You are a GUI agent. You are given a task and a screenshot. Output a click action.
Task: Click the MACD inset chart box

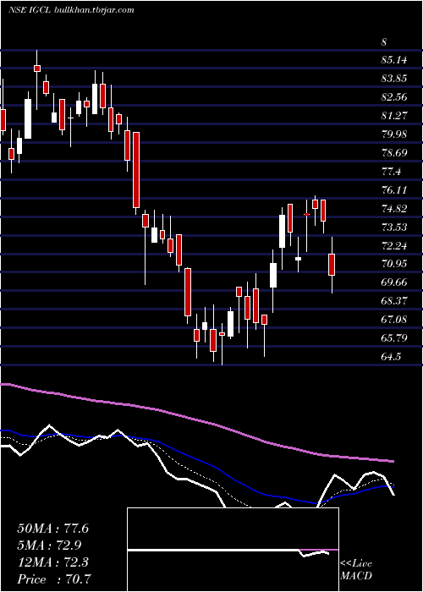pos(233,550)
